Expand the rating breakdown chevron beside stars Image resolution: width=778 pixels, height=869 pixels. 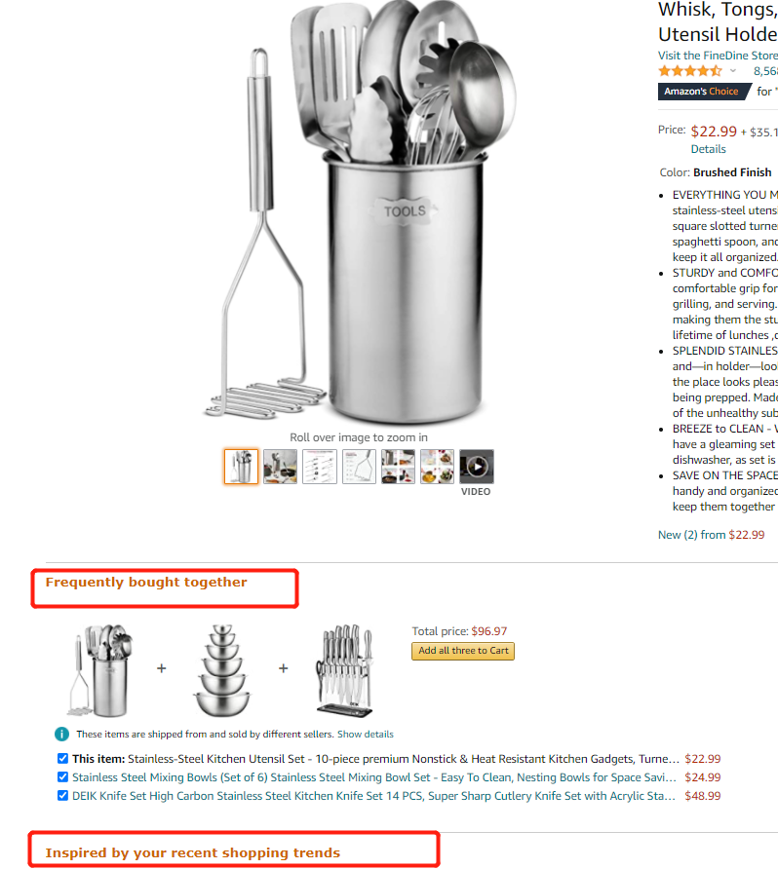(x=732, y=71)
